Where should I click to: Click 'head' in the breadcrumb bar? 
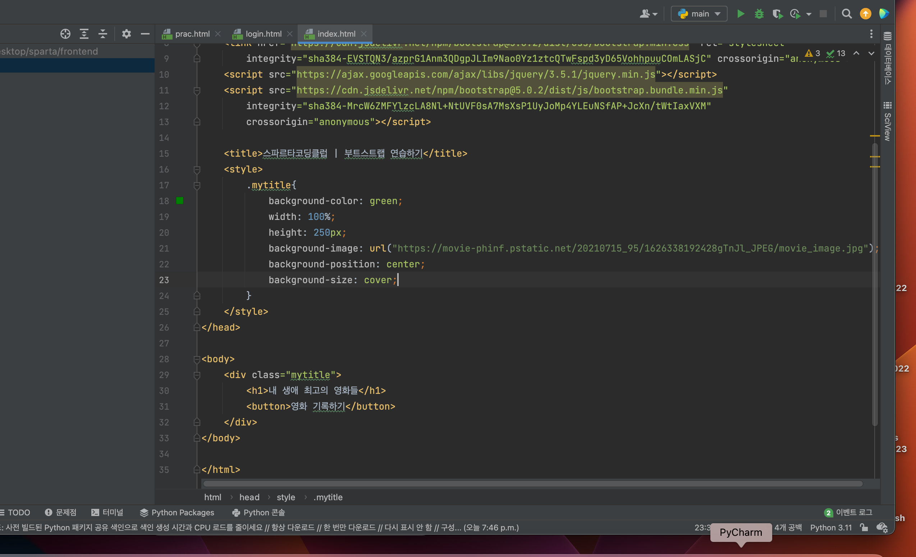[249, 497]
